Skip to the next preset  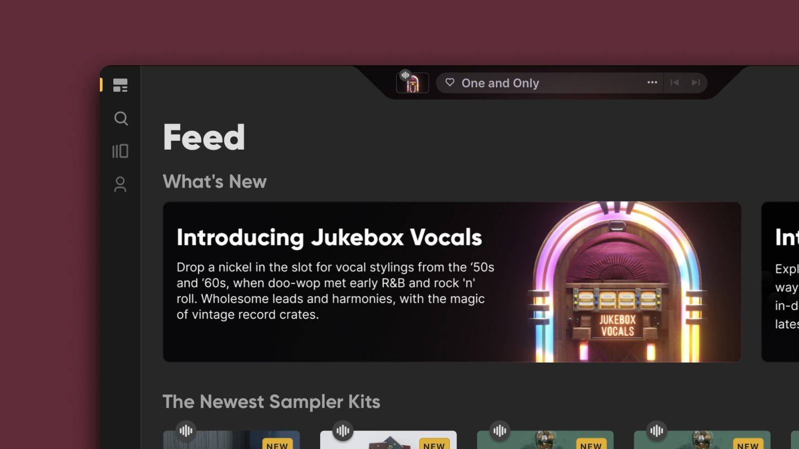tap(696, 83)
